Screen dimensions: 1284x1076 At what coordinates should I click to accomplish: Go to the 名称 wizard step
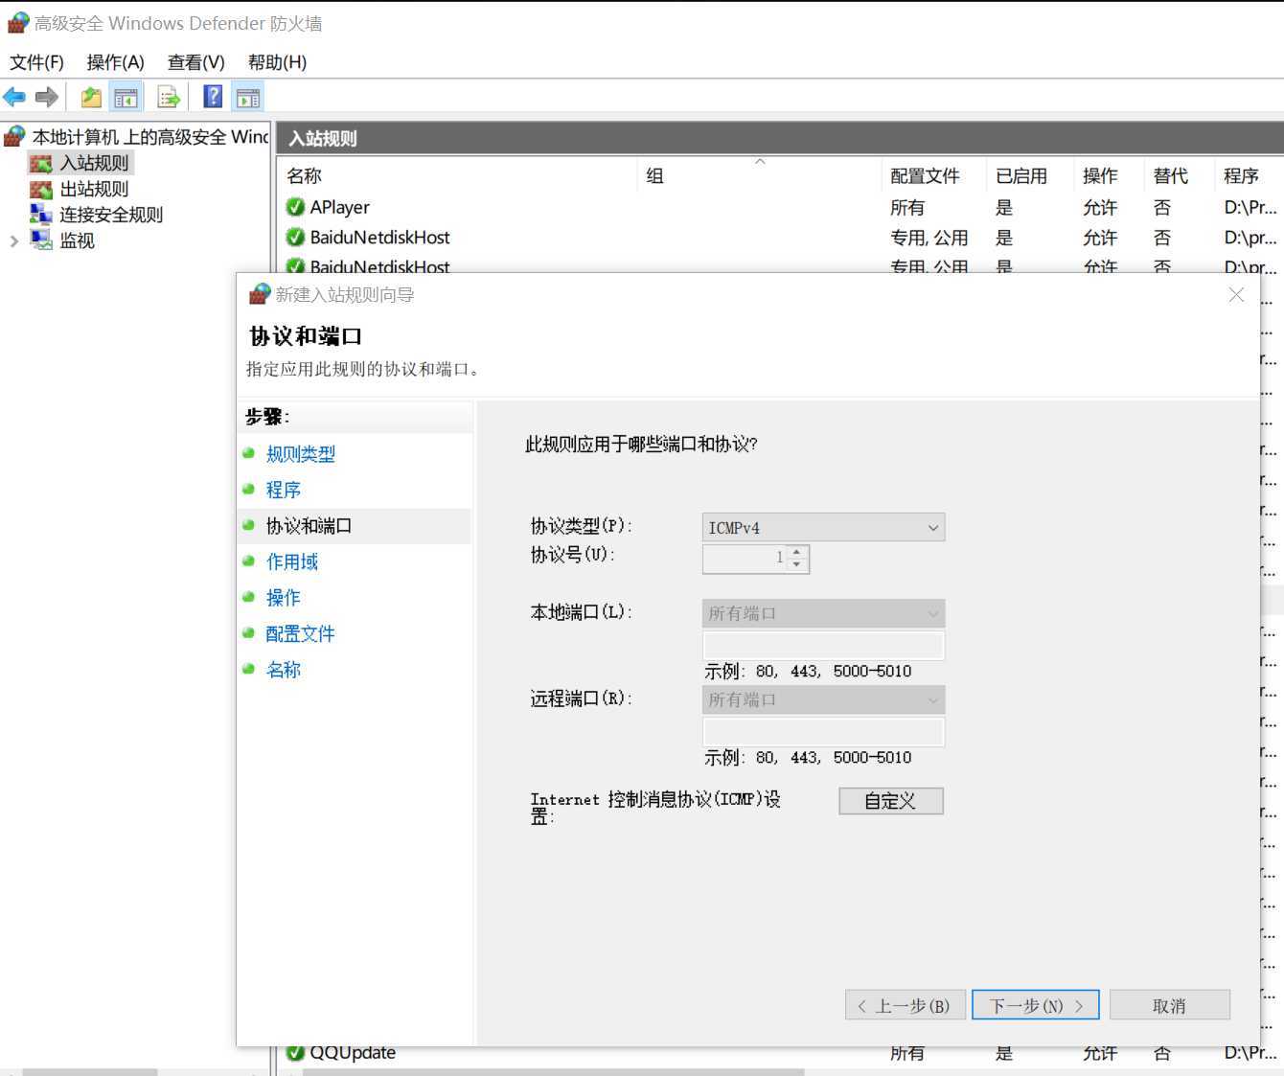[x=283, y=670]
